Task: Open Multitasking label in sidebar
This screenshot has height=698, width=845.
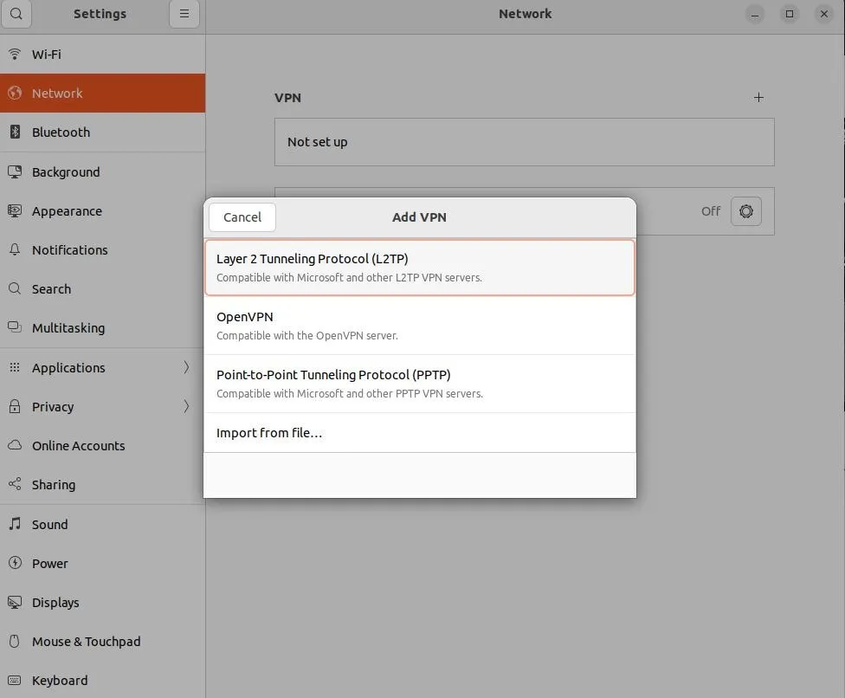Action: 68,327
